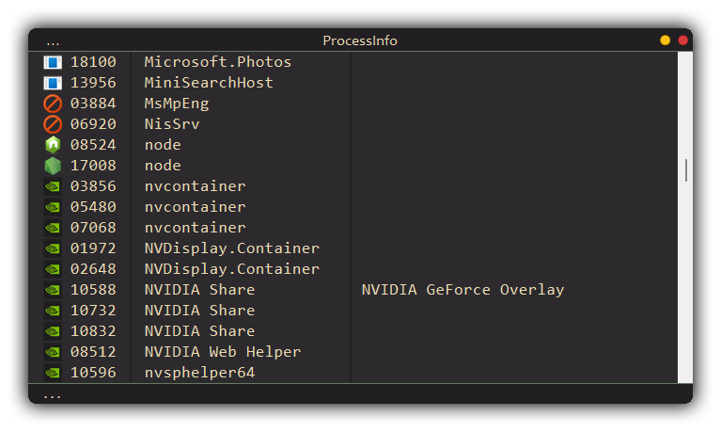Select the PID 07068 cell

93,228
